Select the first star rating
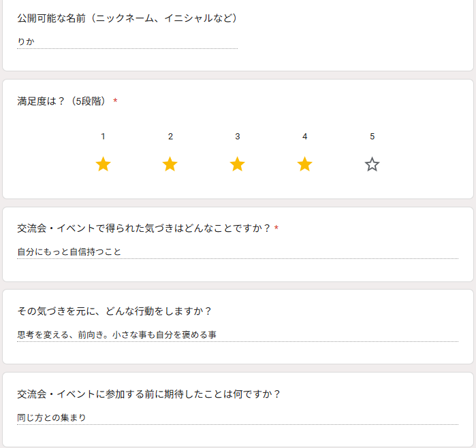This screenshot has height=448, width=476. point(103,165)
